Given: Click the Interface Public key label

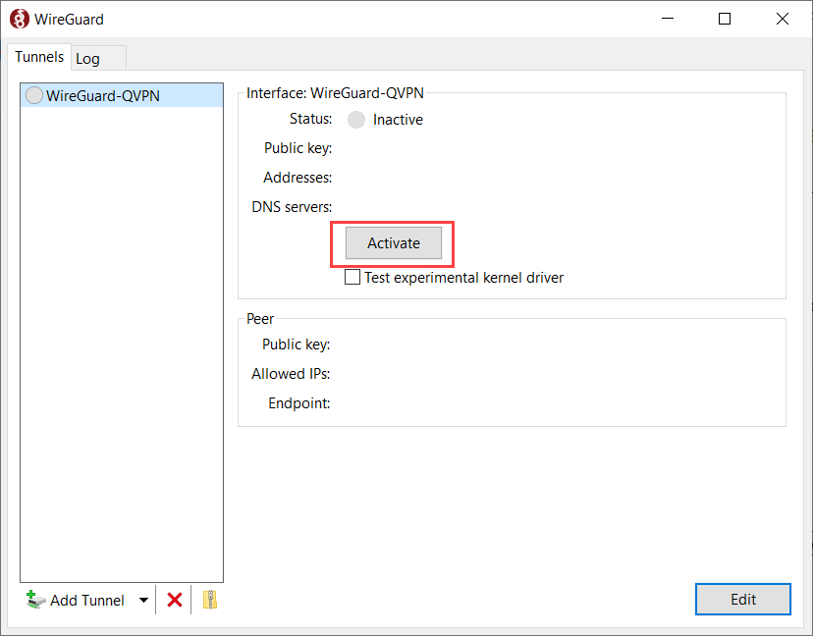Looking at the screenshot, I should point(298,148).
